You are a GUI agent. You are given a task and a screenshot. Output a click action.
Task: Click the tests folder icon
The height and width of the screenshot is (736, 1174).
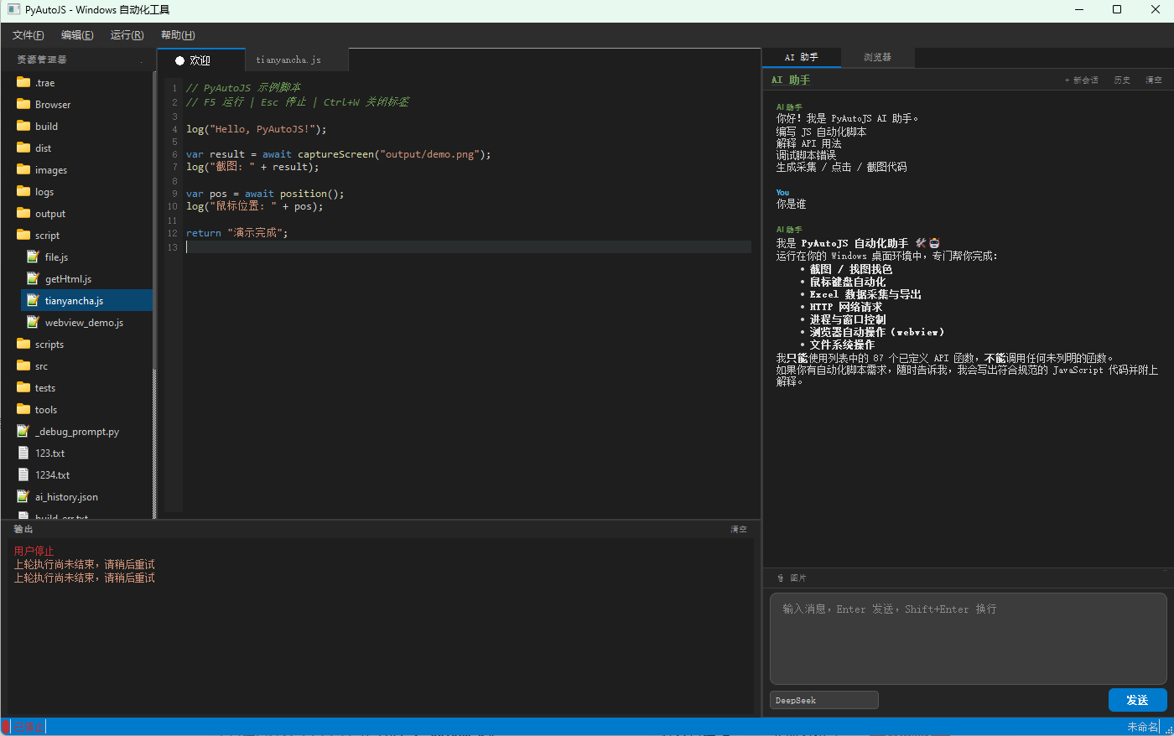coord(23,387)
